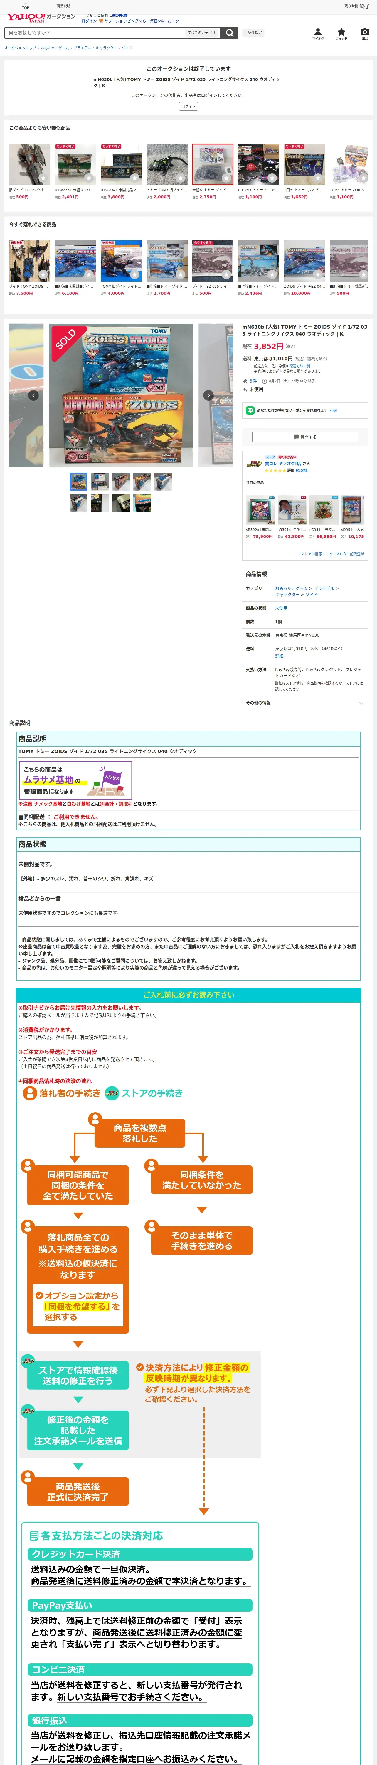Click the LINE coupon icon

point(250,410)
